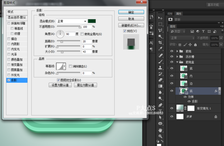Screen dimensions: 224x146
Task: Hide the 投影 effect eye
Action: click(x=189, y=101)
